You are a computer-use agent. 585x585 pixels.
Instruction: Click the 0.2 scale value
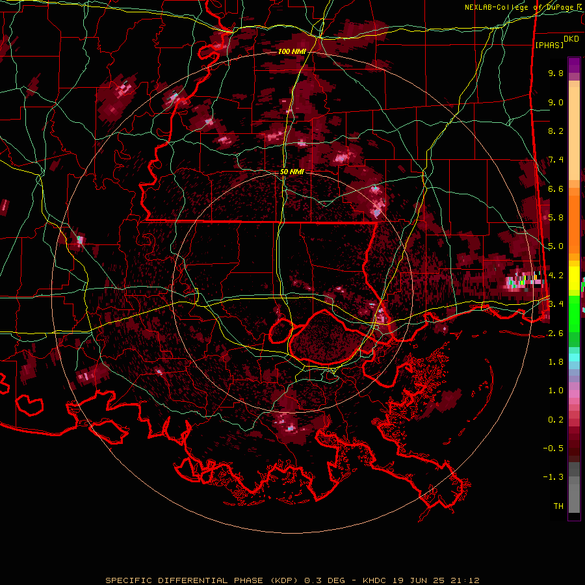[556, 420]
